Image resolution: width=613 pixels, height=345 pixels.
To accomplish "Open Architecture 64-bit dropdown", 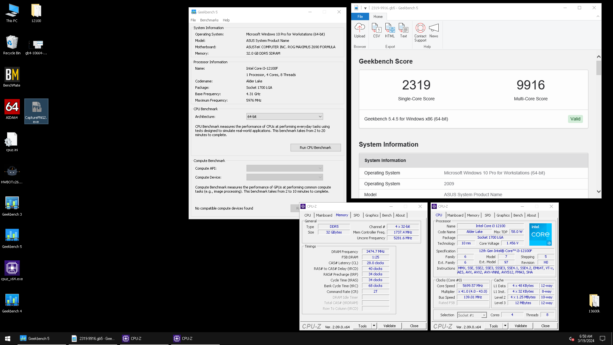I will [x=284, y=117].
